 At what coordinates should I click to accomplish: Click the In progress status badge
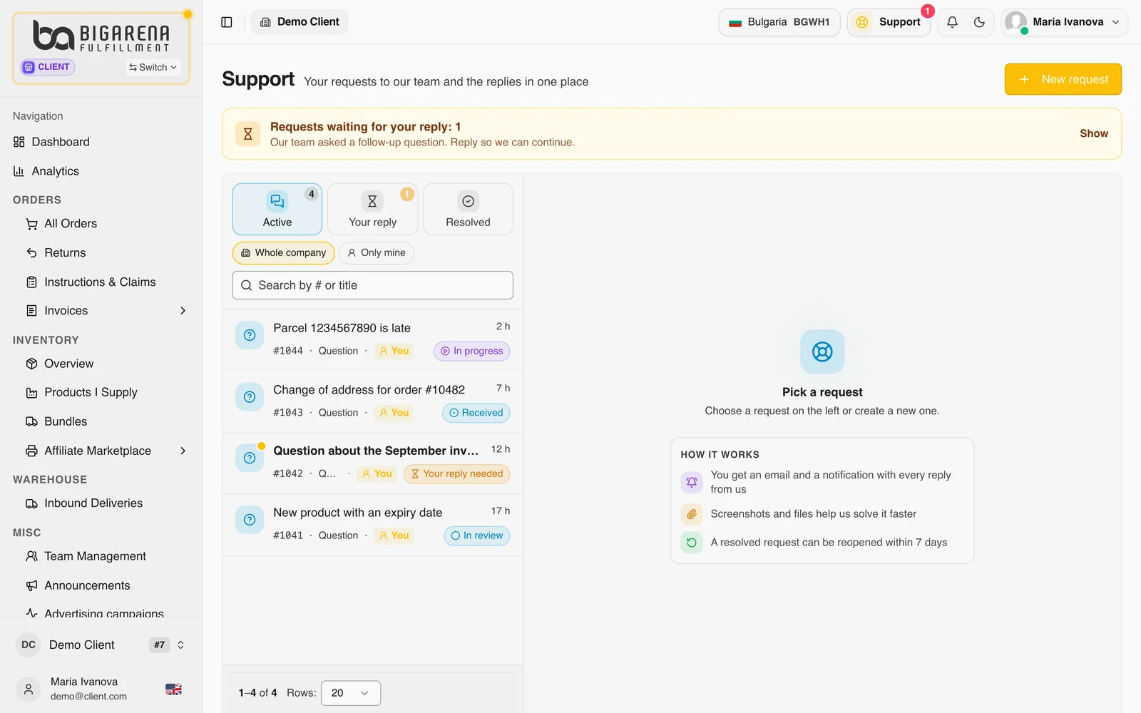coord(472,352)
